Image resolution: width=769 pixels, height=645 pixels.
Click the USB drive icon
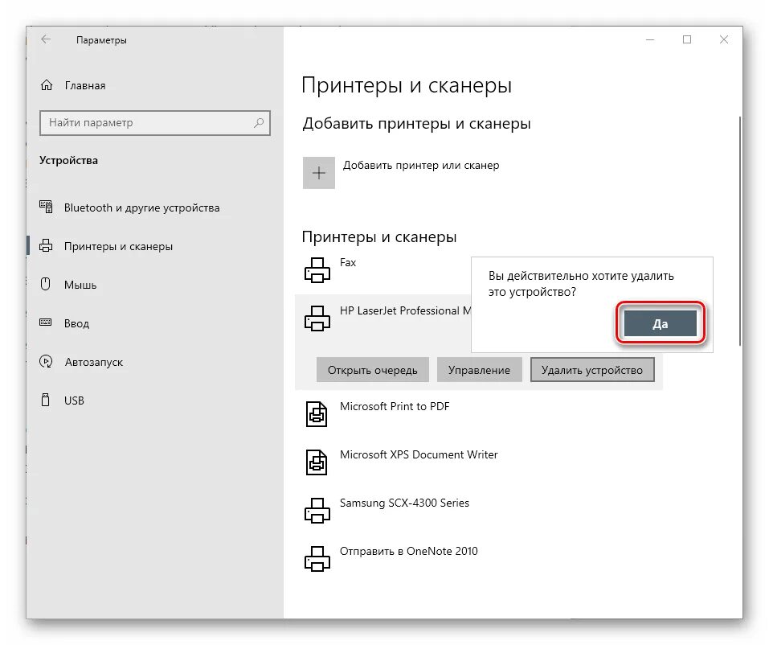pyautogui.click(x=46, y=400)
